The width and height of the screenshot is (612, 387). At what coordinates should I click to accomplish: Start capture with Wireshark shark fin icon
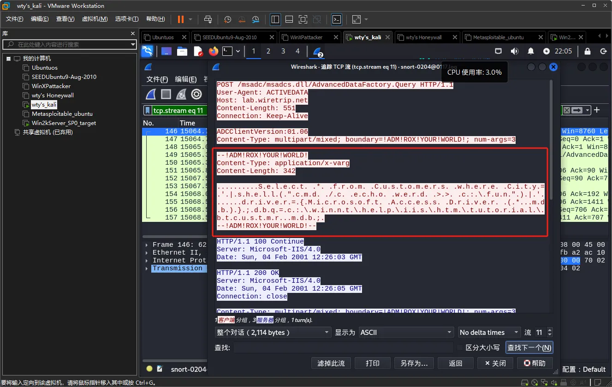coord(151,94)
